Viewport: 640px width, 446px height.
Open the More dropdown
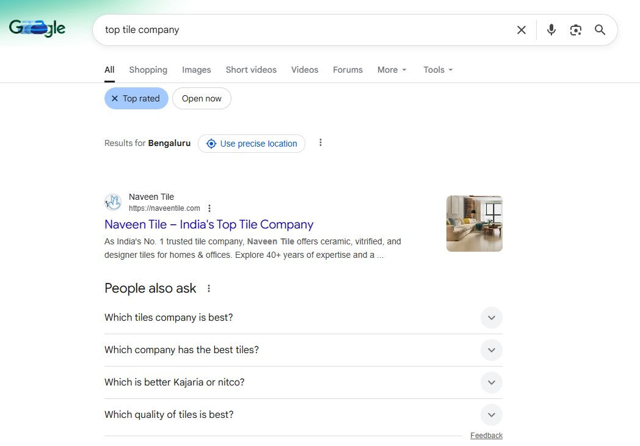pos(392,70)
